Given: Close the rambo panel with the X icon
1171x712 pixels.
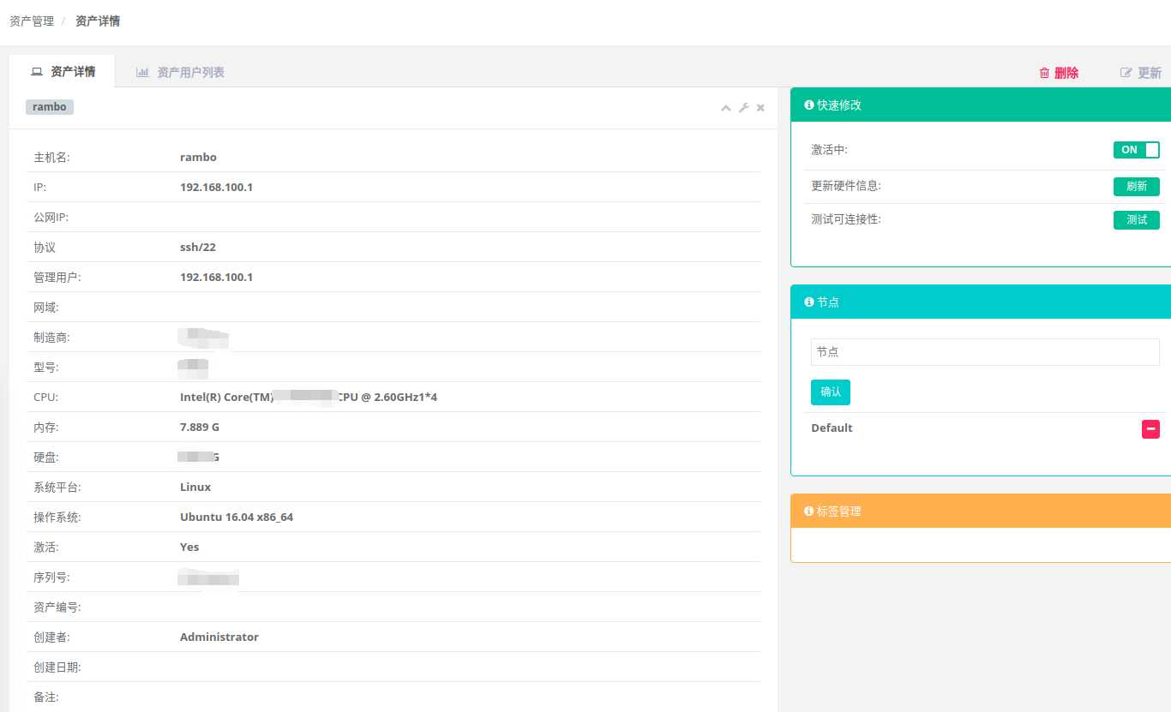Looking at the screenshot, I should pyautogui.click(x=760, y=108).
